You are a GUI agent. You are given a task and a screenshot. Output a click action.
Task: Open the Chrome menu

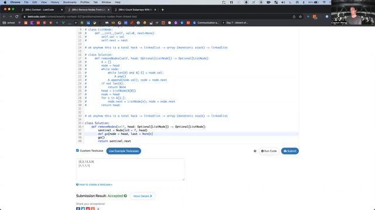(x=15, y=2)
